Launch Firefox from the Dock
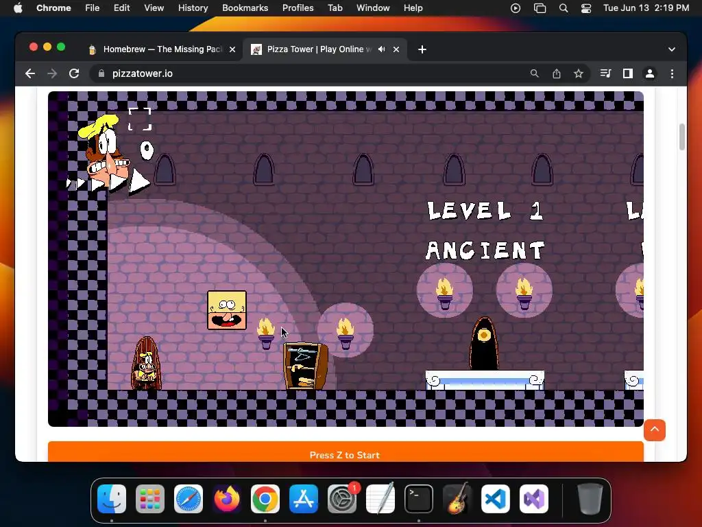This screenshot has width=702, height=527. pos(227,499)
